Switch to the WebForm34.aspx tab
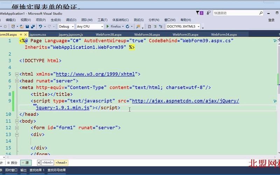The image size is (280, 175). tap(224, 34)
